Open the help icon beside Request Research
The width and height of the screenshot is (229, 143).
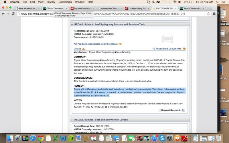[x=183, y=110]
